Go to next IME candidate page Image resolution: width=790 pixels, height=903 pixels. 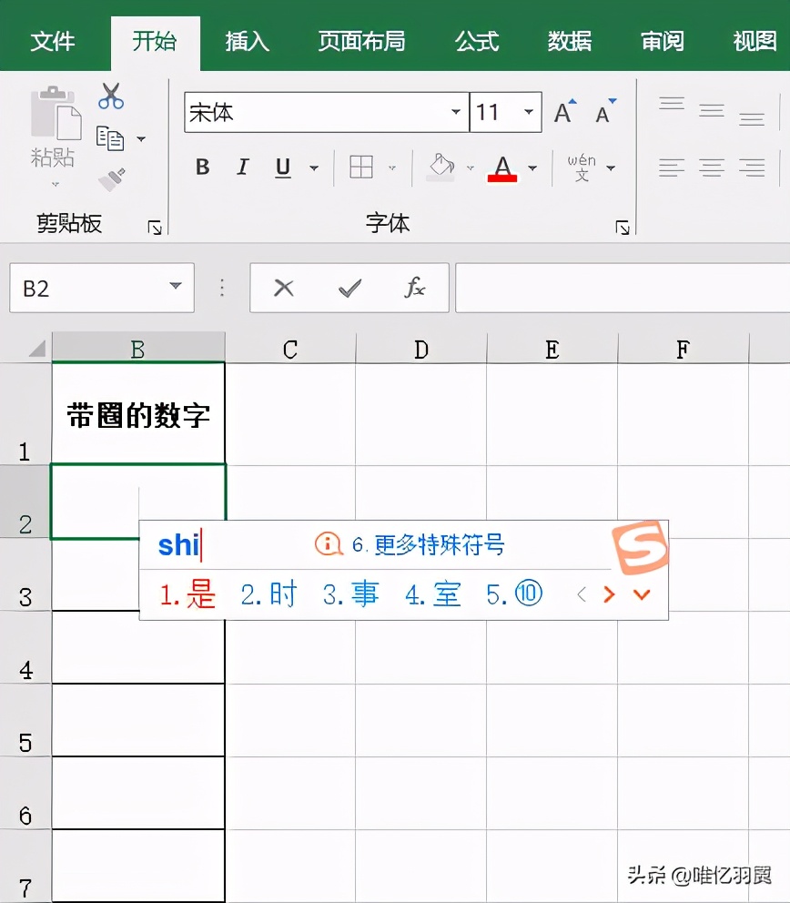pos(609,594)
